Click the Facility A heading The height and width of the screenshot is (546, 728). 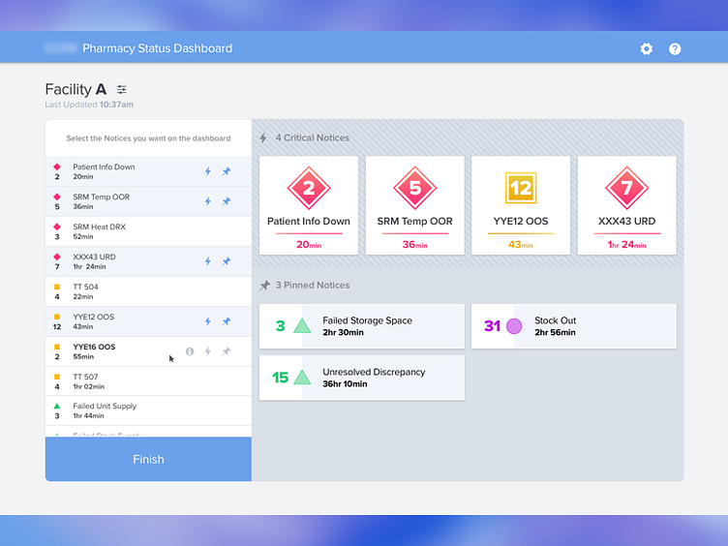tap(76, 89)
